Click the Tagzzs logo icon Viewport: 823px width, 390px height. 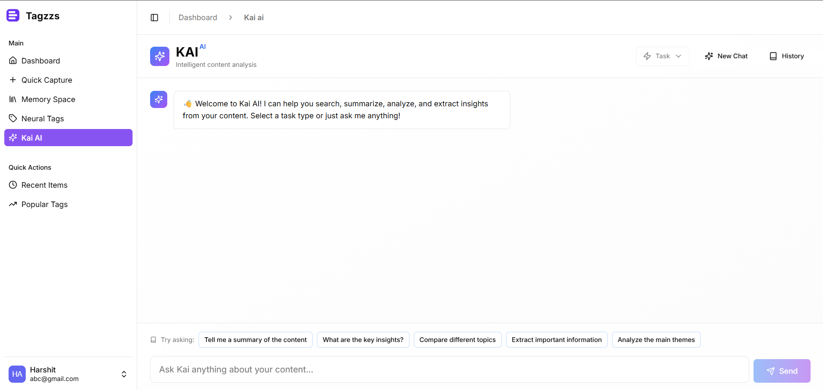pyautogui.click(x=13, y=16)
